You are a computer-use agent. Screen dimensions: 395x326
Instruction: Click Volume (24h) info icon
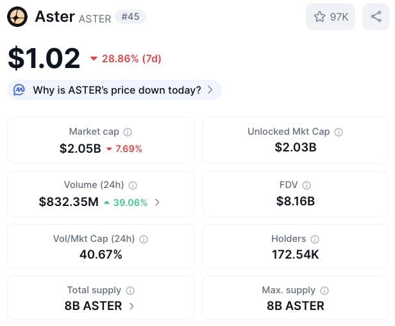click(x=133, y=185)
